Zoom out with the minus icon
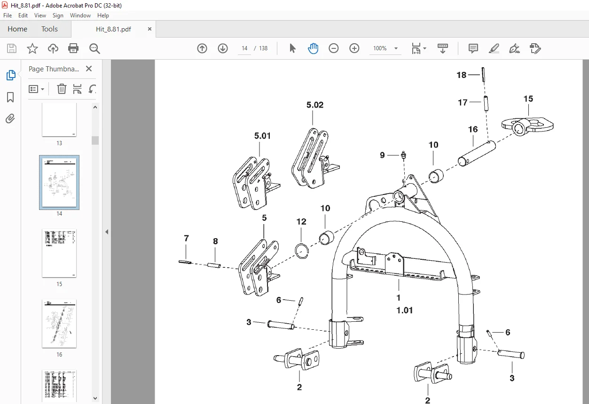Screen dimensions: 589x404 (334, 48)
